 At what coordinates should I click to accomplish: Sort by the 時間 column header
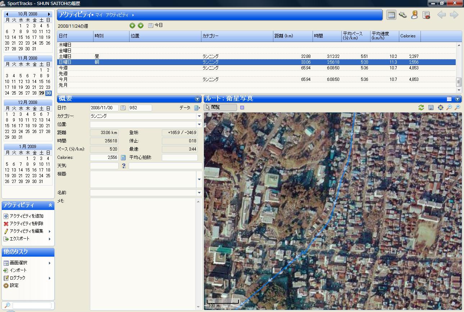(327, 36)
